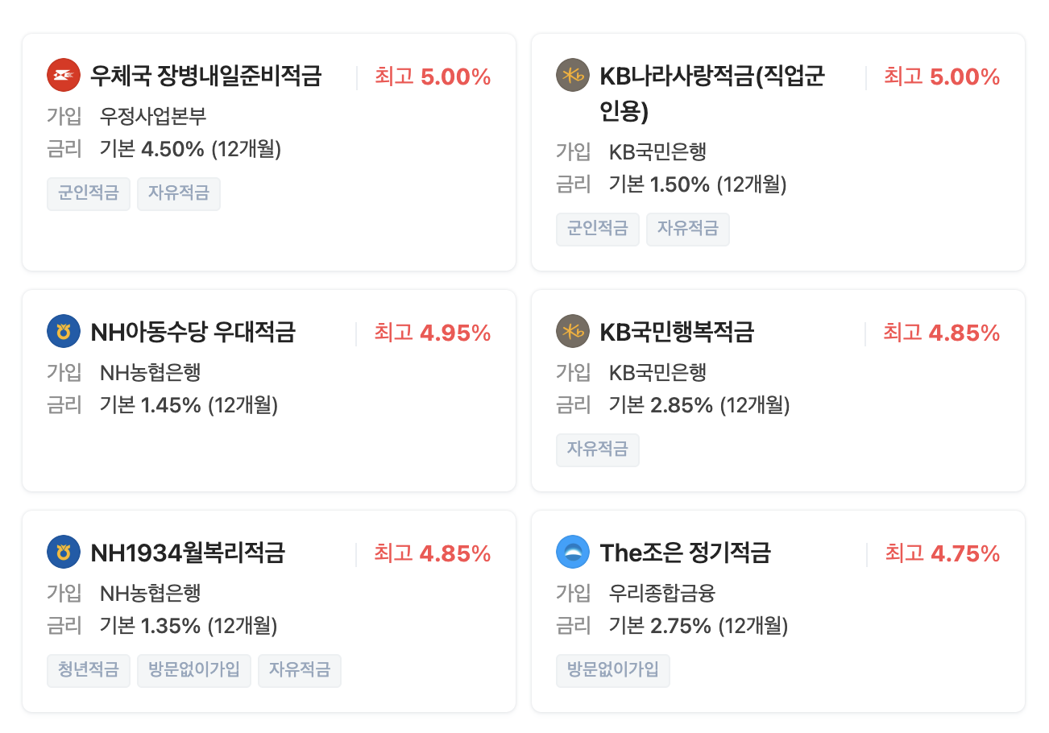
Task: Click the 최고 5.00% rate on 우체국 card
Action: tap(432, 76)
